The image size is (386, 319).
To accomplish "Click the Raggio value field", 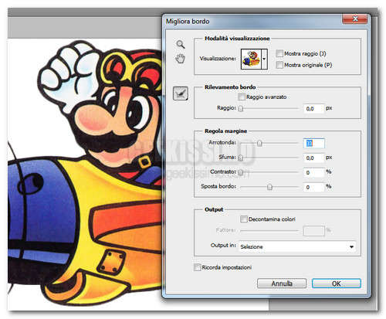I will pos(314,109).
